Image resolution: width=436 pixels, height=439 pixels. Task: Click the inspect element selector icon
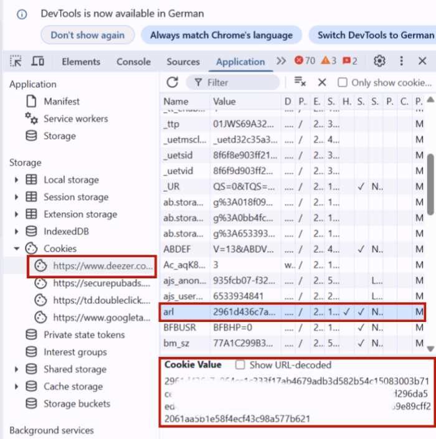(16, 61)
